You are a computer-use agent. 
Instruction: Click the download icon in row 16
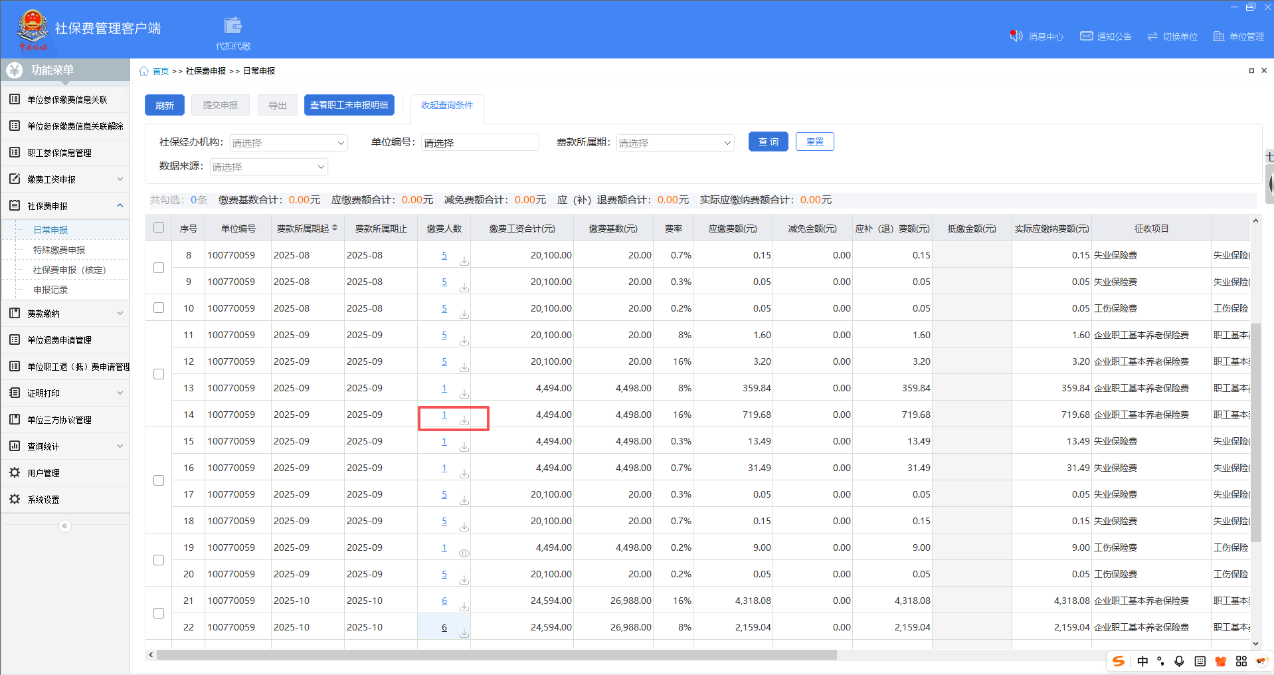(464, 474)
